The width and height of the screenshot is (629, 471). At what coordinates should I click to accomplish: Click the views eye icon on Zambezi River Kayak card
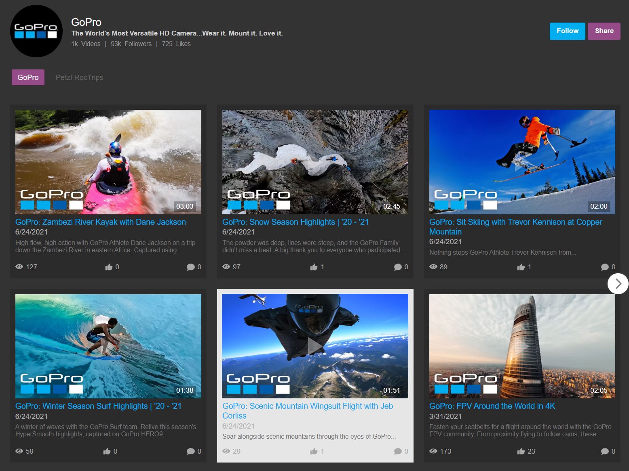pos(19,267)
